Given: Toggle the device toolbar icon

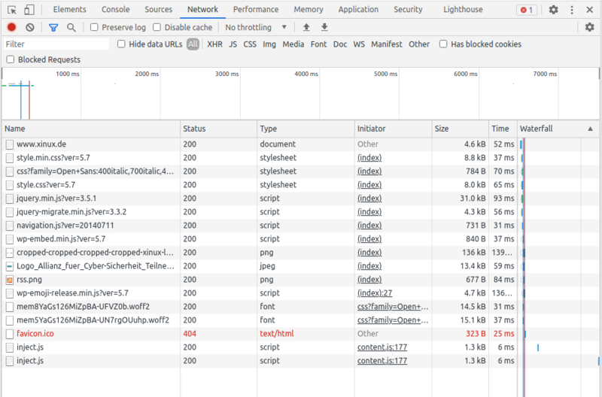Looking at the screenshot, I should tap(29, 10).
